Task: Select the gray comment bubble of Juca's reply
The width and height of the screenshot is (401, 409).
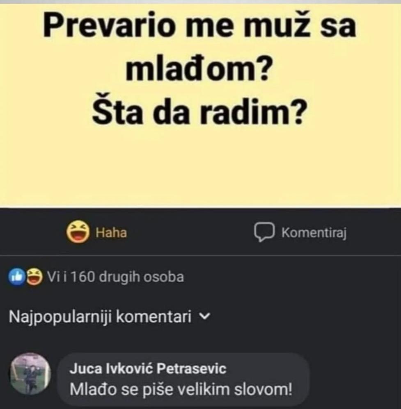Action: 183,379
